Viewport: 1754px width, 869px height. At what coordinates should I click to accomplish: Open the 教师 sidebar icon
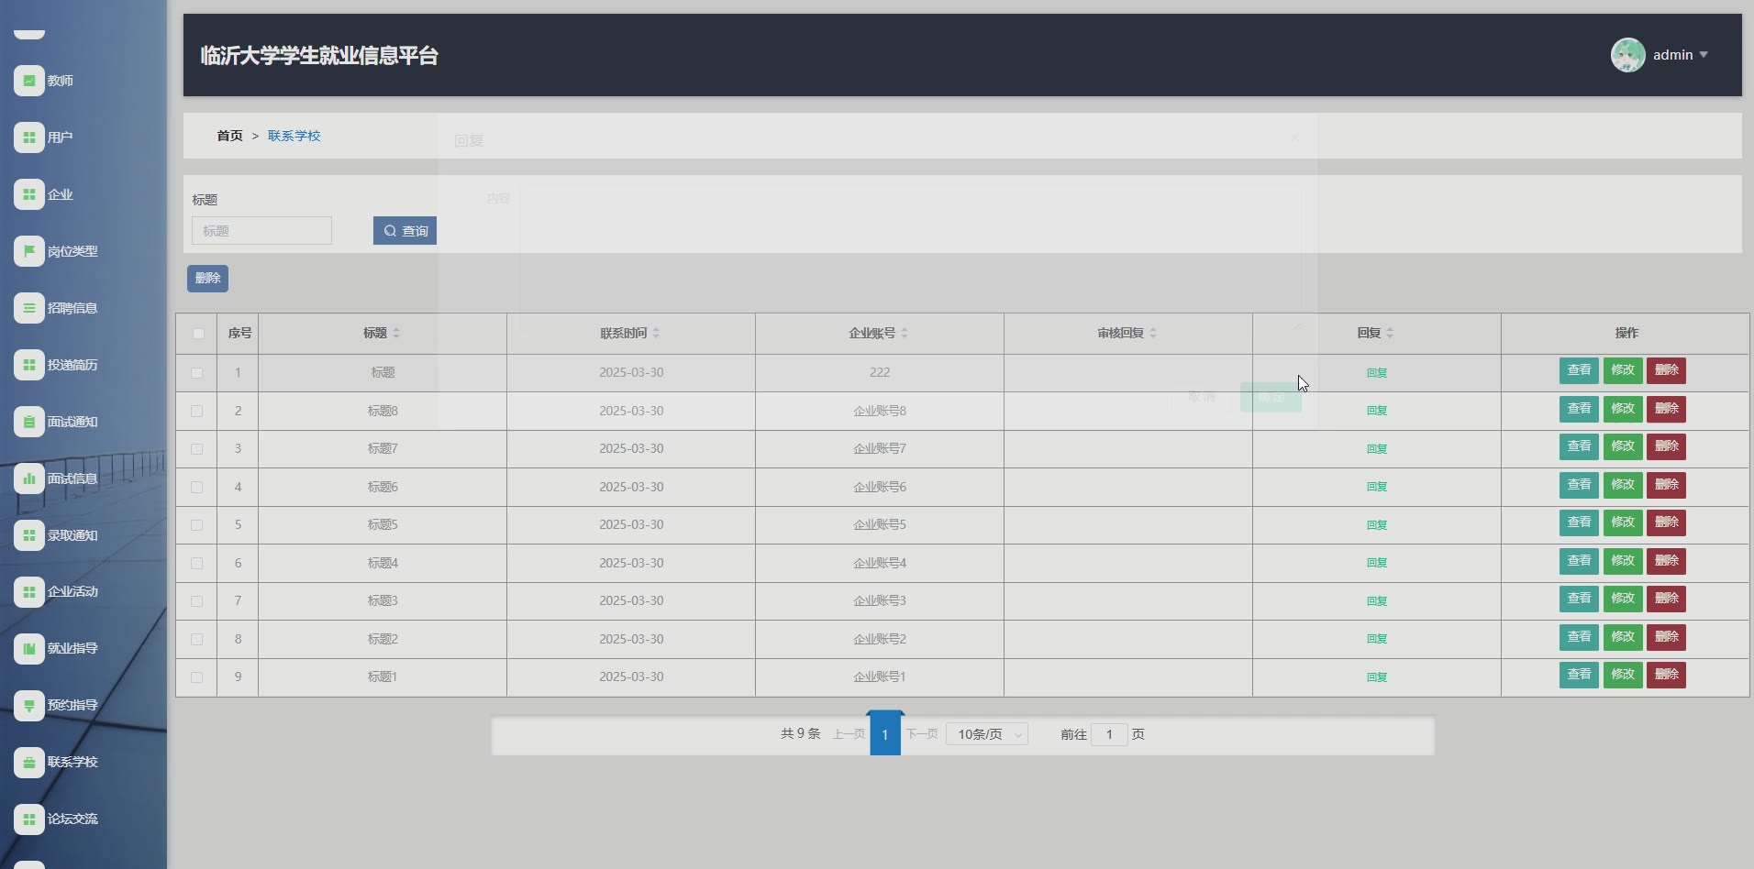pos(29,81)
